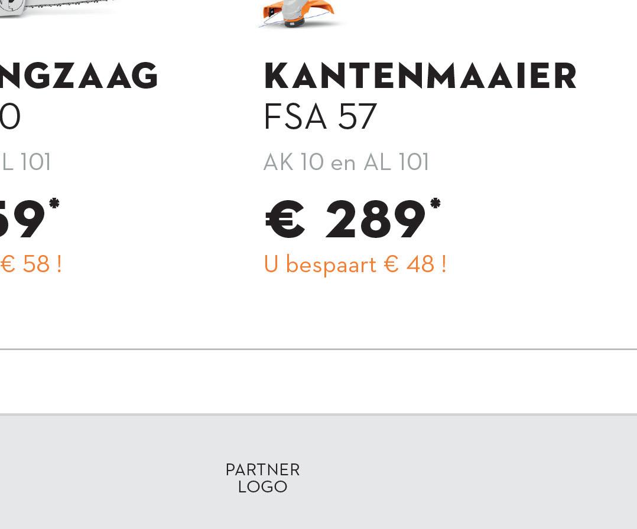Screen dimensions: 637x529
Task: Click the orange '€ 58 !' savings text
Action: pos(31,264)
